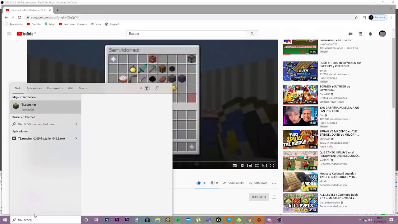
Task: Open Premiere Pro from the taskbar
Action: [x=117, y=220]
